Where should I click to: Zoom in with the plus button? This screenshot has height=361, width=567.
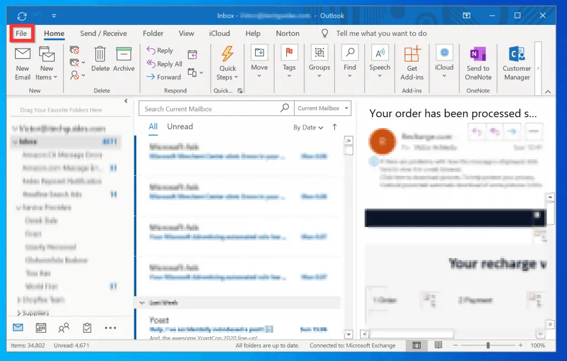pyautogui.click(x=520, y=346)
